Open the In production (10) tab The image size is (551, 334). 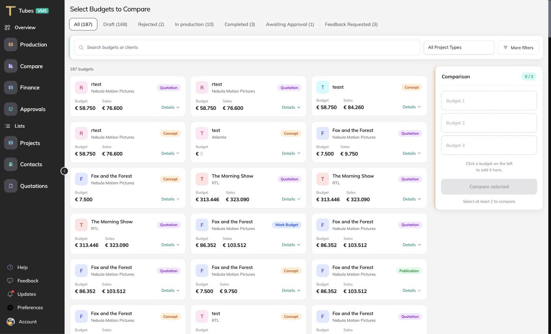point(194,24)
